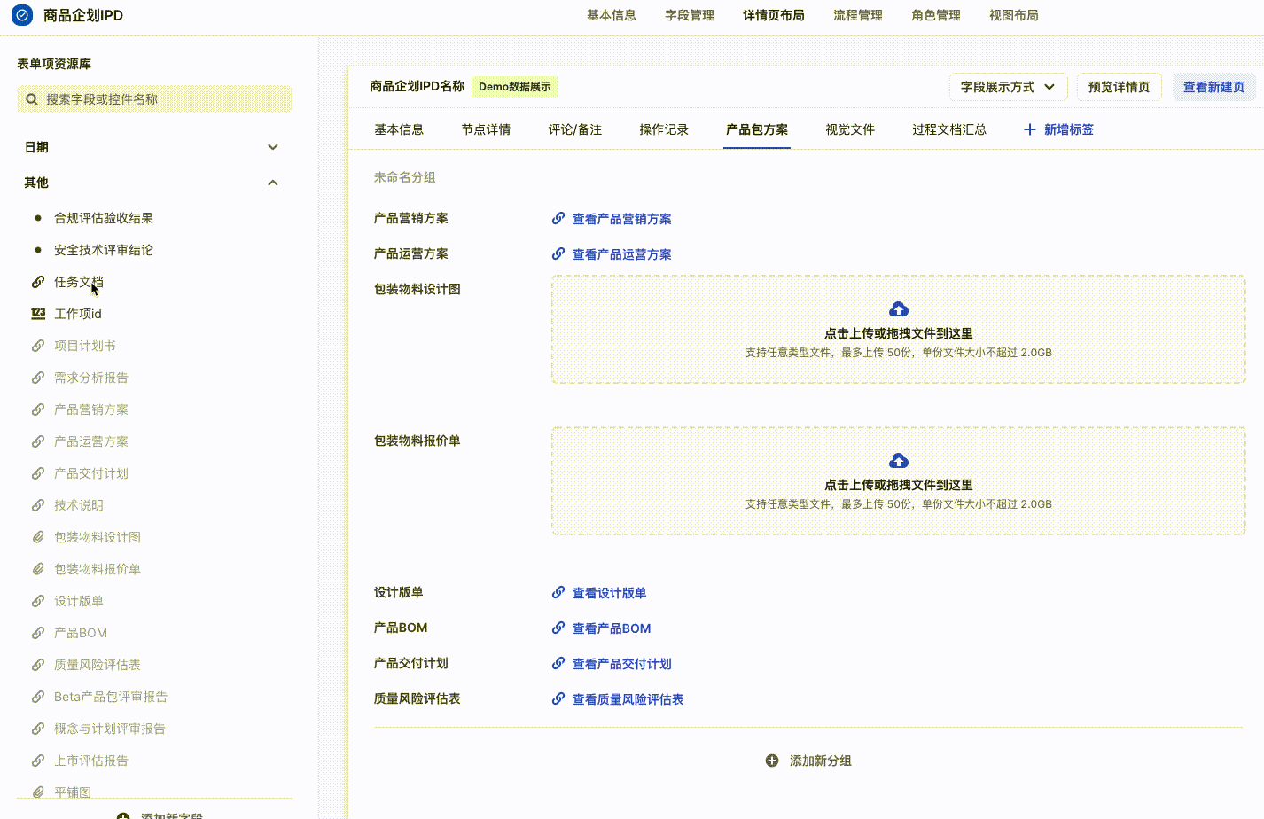Image resolution: width=1264 pixels, height=819 pixels.
Task: Click the plus icon beside 新增标签
Action: 1029,129
